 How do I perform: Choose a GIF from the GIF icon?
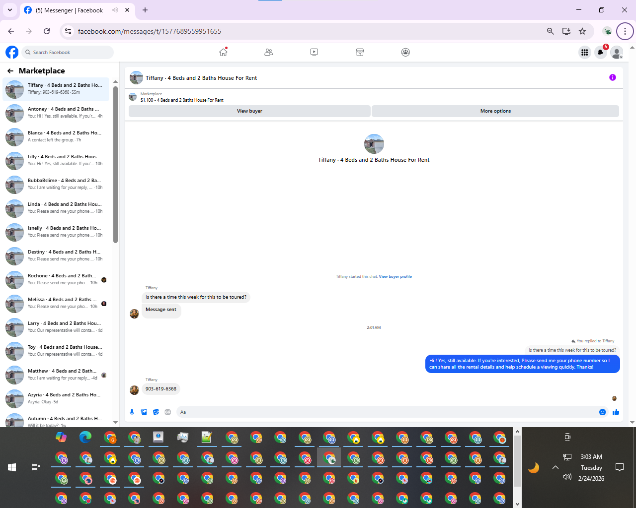[x=168, y=412]
